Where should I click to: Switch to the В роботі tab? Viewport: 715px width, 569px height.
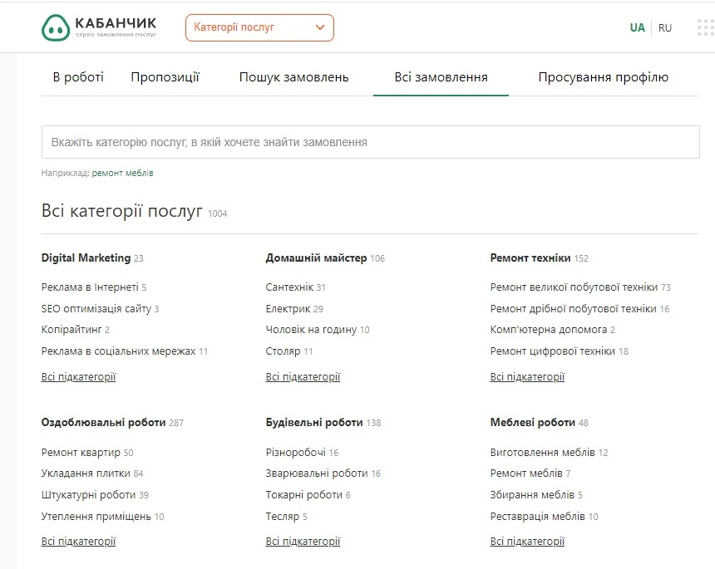pos(79,76)
